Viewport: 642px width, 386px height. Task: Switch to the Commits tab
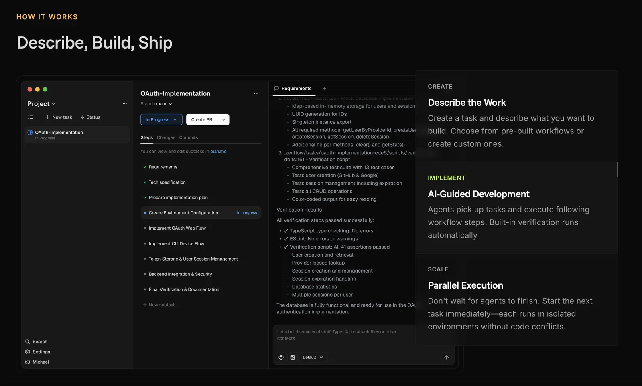pos(188,137)
